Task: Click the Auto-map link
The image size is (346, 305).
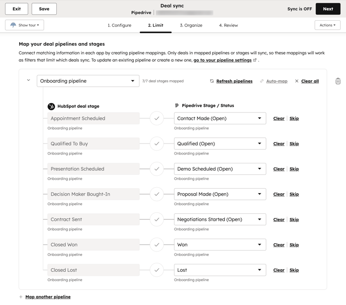Action: pyautogui.click(x=277, y=81)
